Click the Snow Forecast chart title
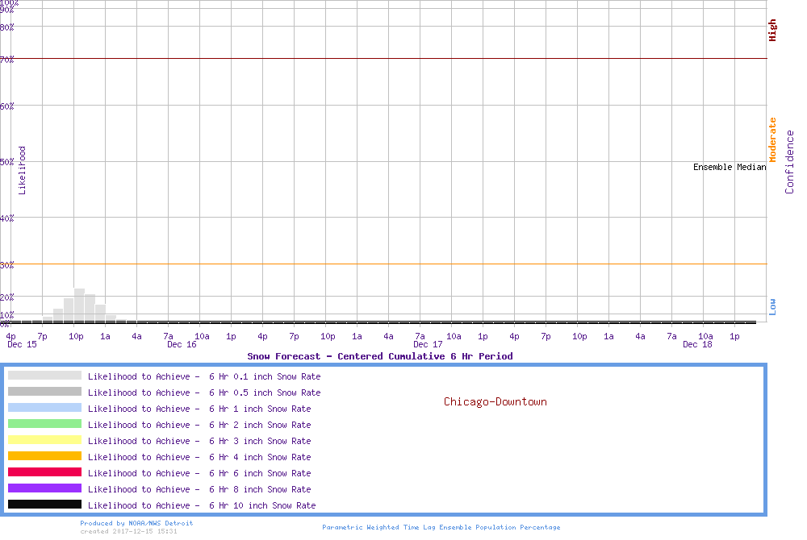The width and height of the screenshot is (807, 540). click(379, 356)
